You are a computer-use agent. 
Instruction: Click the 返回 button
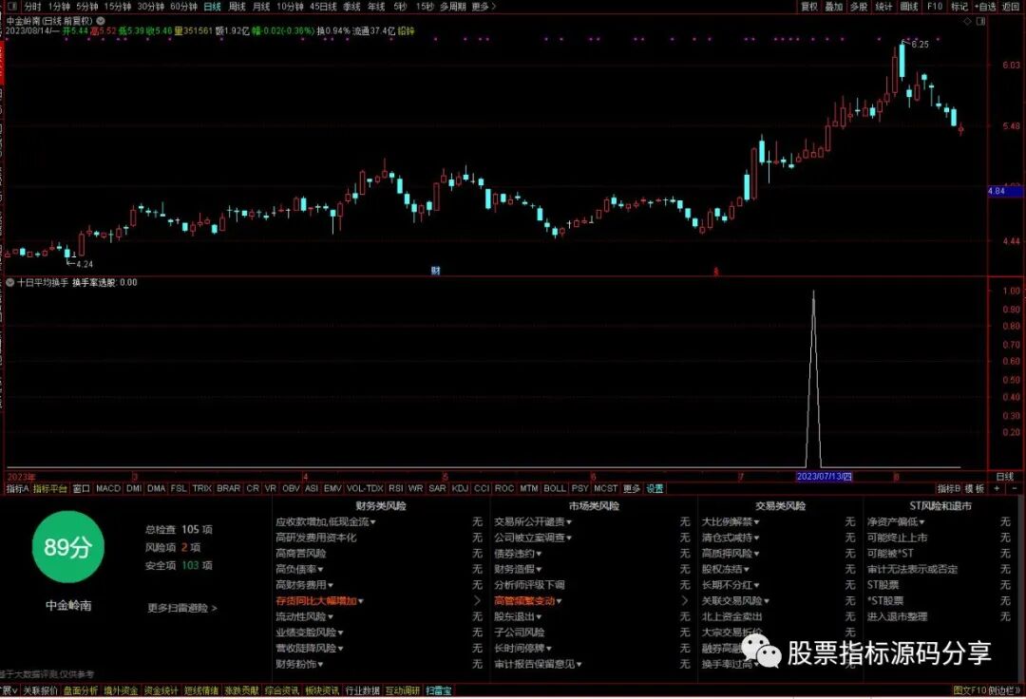point(1011,7)
